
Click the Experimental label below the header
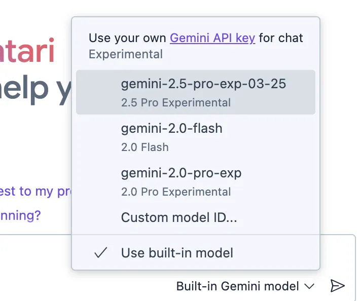(x=125, y=54)
